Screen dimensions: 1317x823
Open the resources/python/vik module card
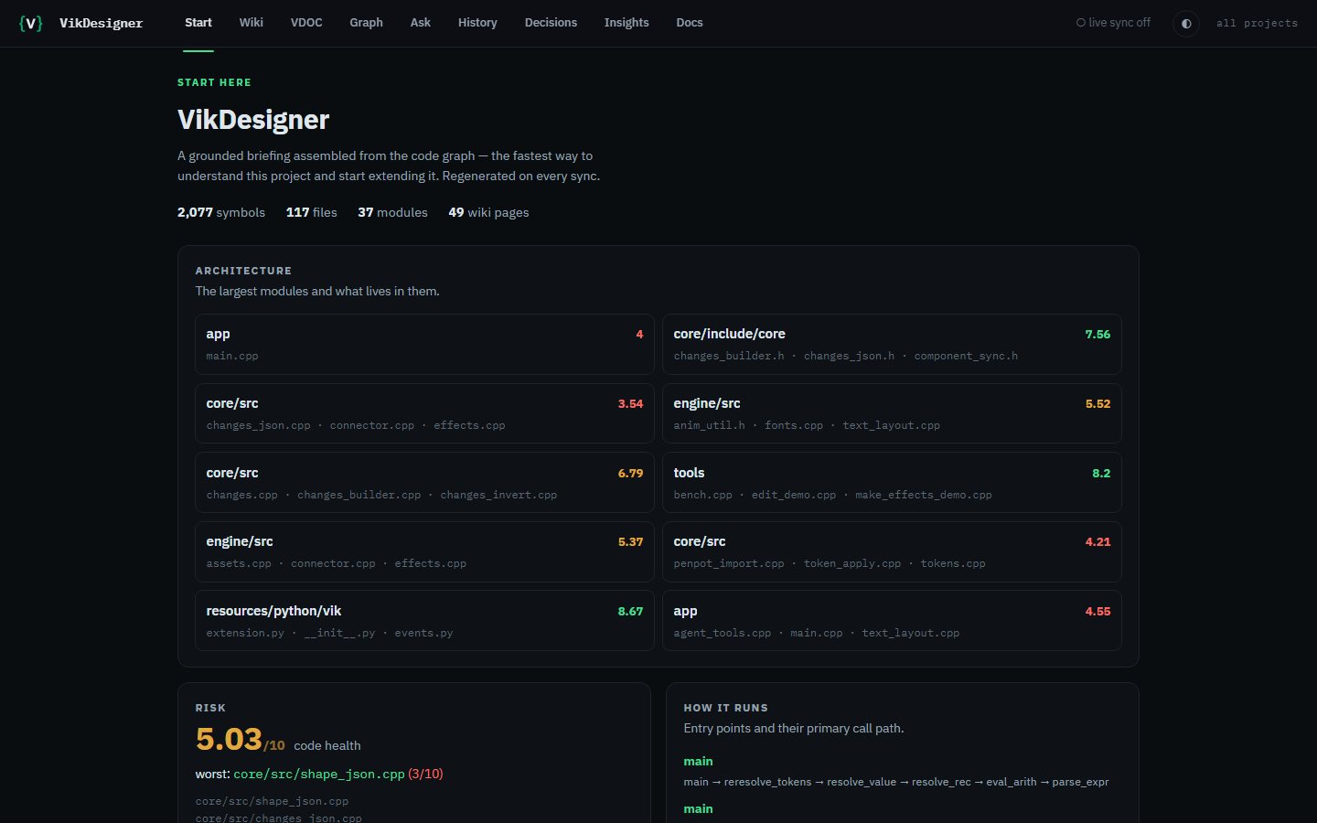424,621
